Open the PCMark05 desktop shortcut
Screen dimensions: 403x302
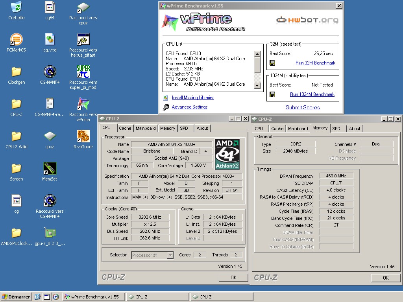coord(17,40)
